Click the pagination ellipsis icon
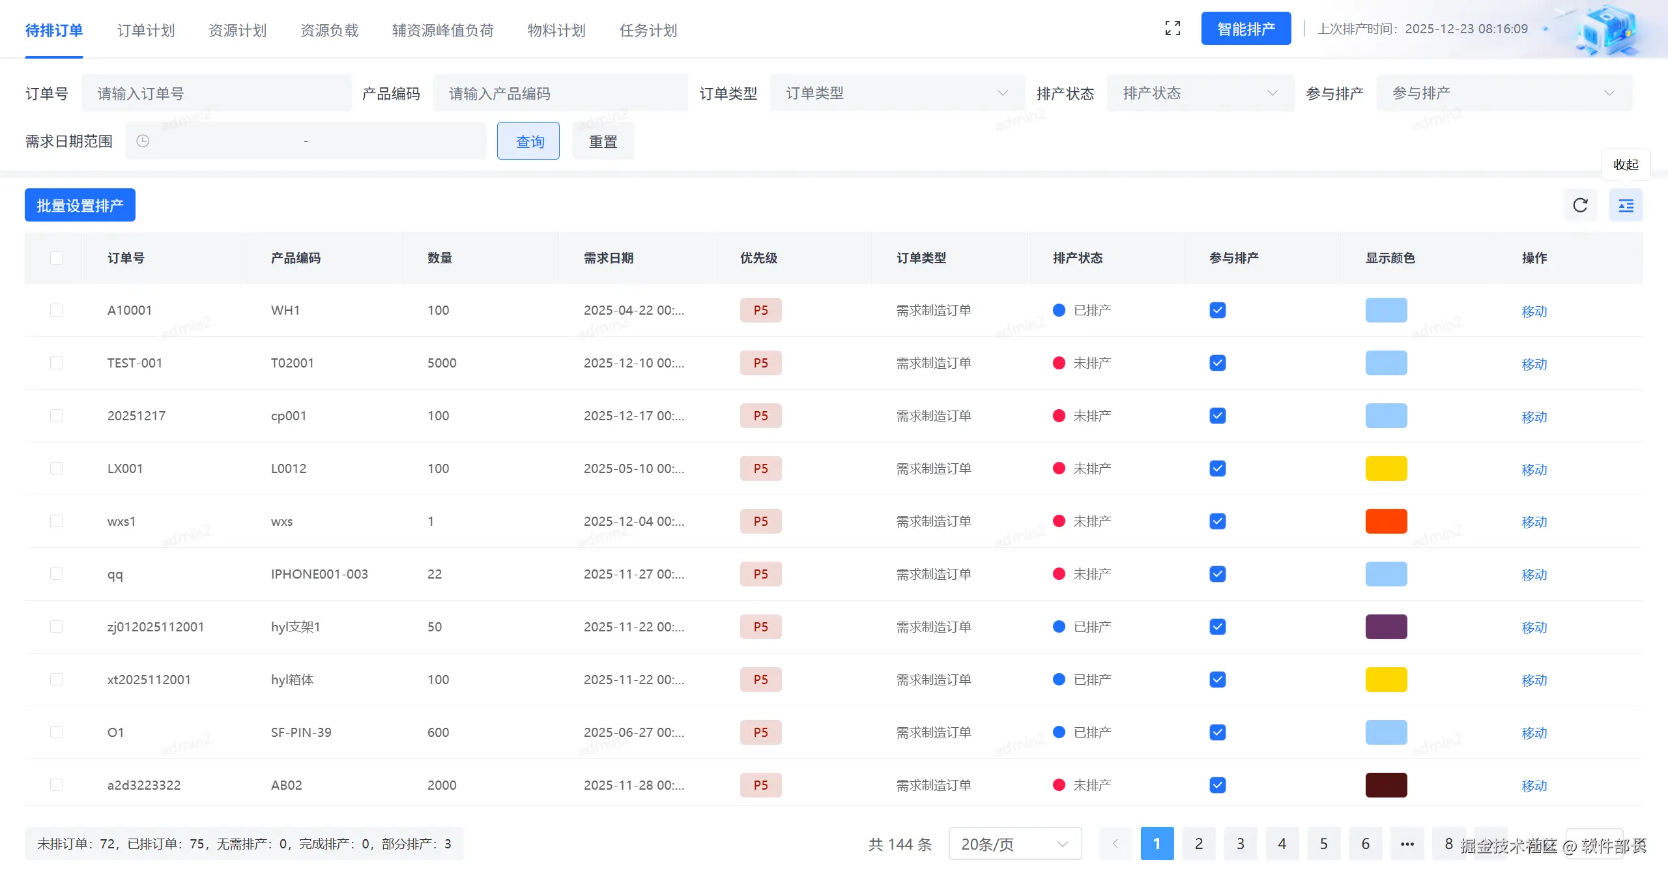 (1407, 844)
